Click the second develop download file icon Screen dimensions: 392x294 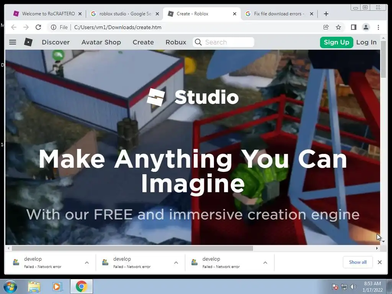pos(105,262)
